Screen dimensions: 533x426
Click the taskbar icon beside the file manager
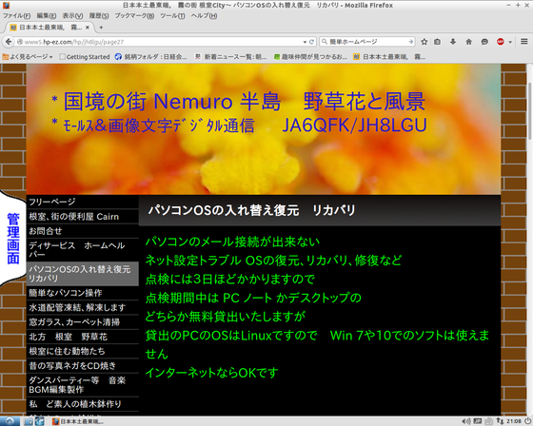(x=39, y=421)
